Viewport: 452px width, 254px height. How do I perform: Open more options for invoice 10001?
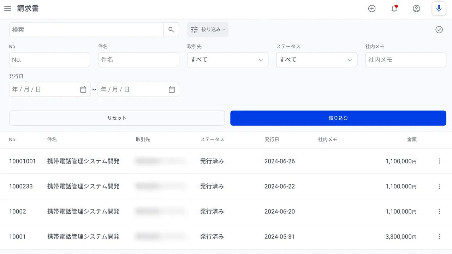[439, 236]
